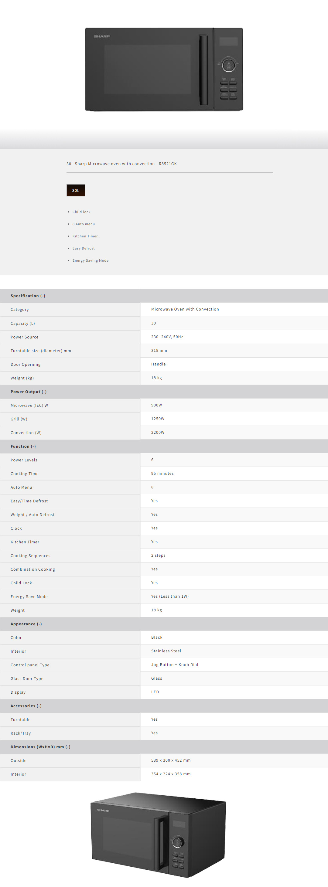
Task: Collapse the Appearance section
Action: (x=26, y=624)
